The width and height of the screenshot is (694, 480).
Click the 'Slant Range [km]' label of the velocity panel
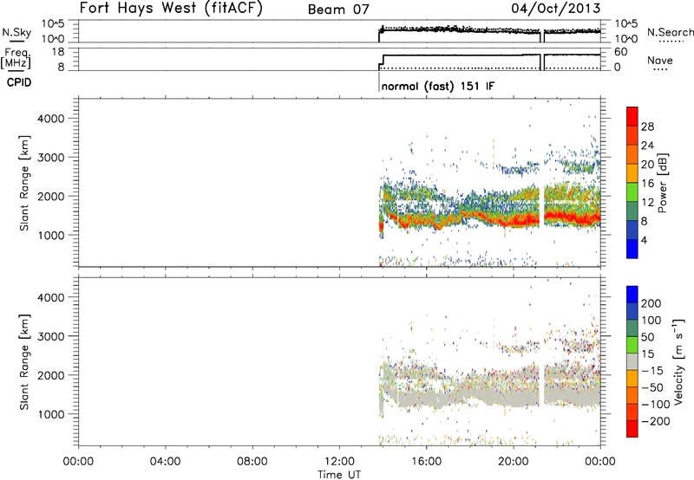tap(24, 362)
